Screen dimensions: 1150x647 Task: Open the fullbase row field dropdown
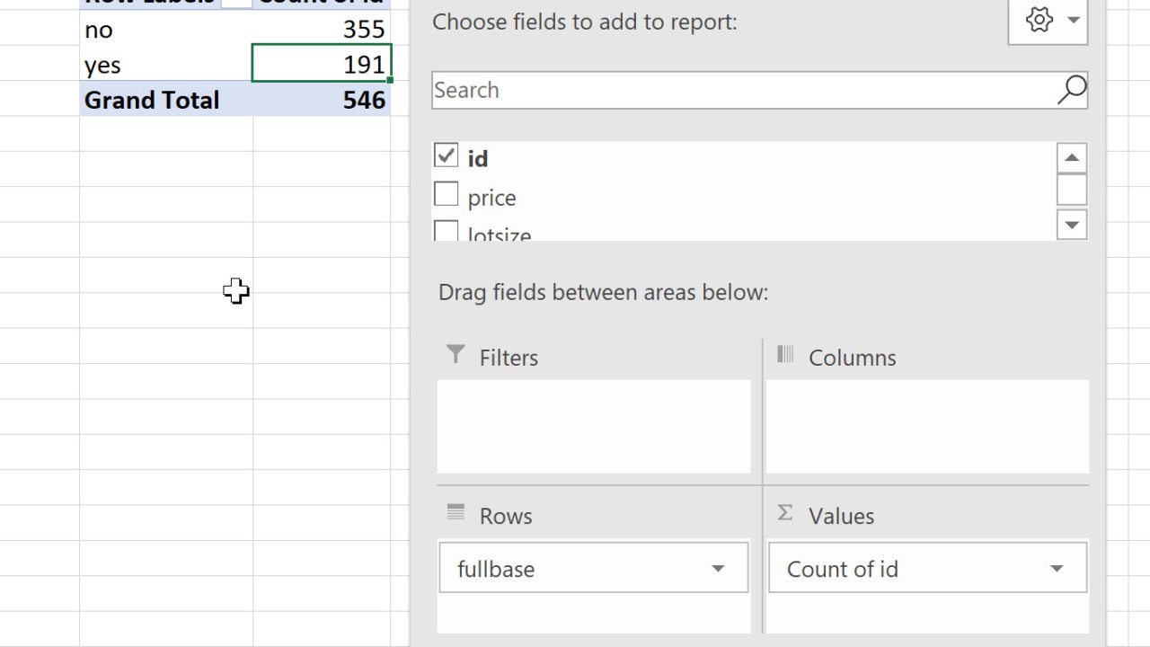(718, 569)
